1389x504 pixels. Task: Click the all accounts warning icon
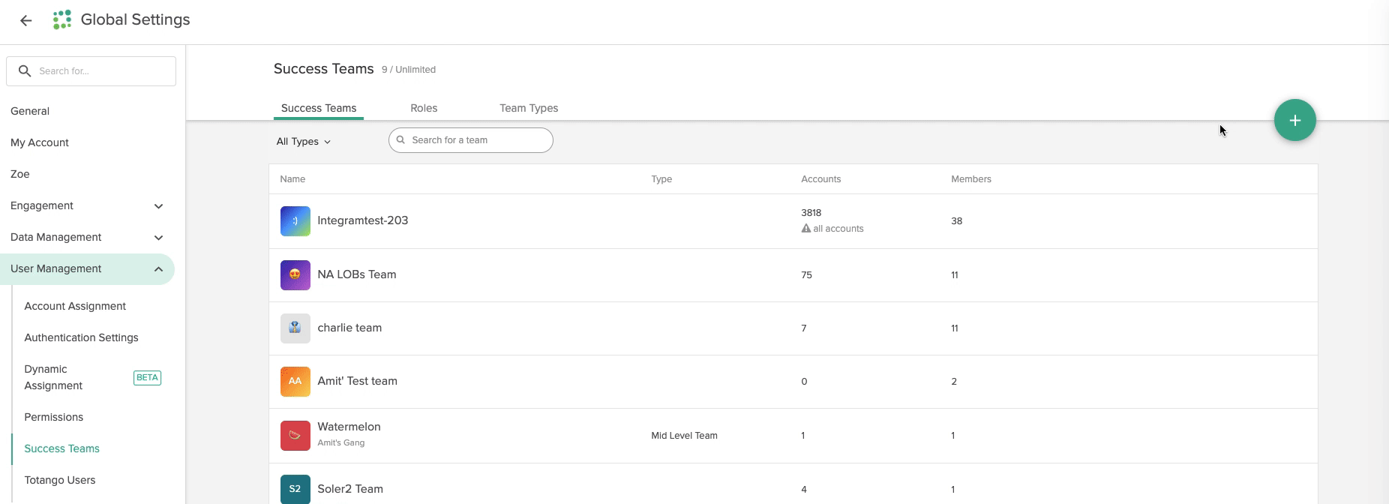pos(806,229)
